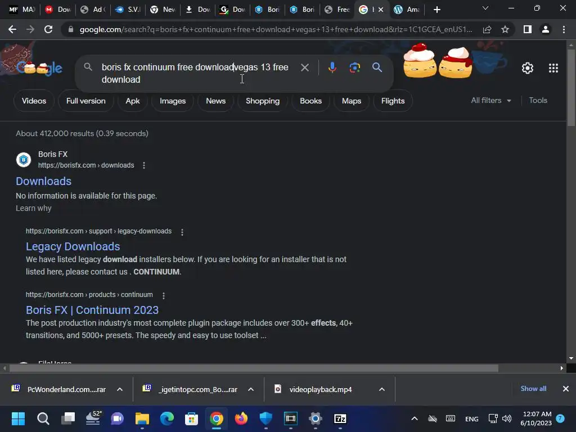Close the downloads bar
Viewport: 576px width, 432px height.
tap(566, 389)
